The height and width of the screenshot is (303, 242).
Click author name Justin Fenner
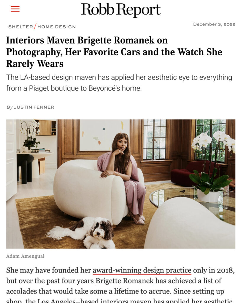click(x=34, y=107)
